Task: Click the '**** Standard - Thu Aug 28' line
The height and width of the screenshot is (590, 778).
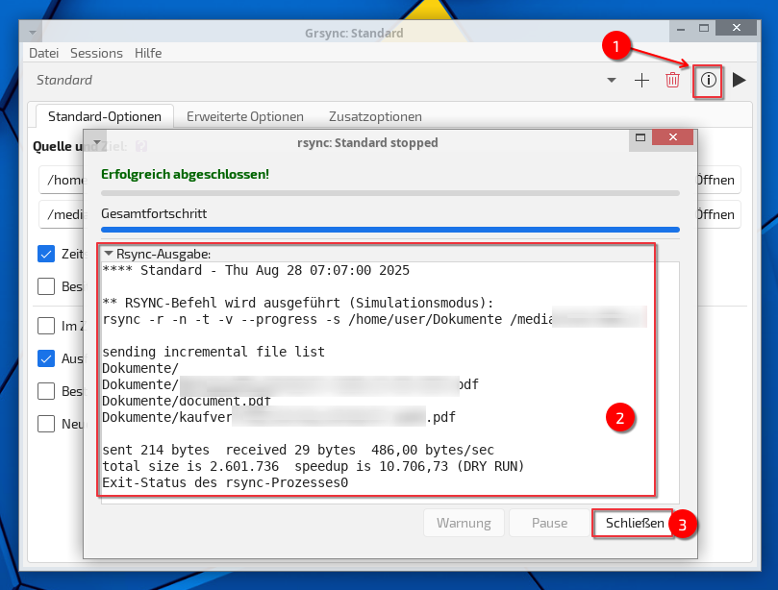Action: coord(256,270)
